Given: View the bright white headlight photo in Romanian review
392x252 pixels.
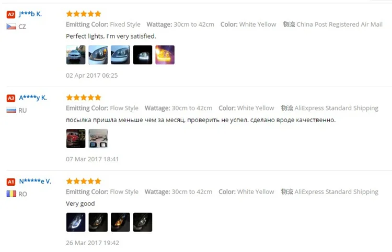Looking at the screenshot, I should coord(76,222).
